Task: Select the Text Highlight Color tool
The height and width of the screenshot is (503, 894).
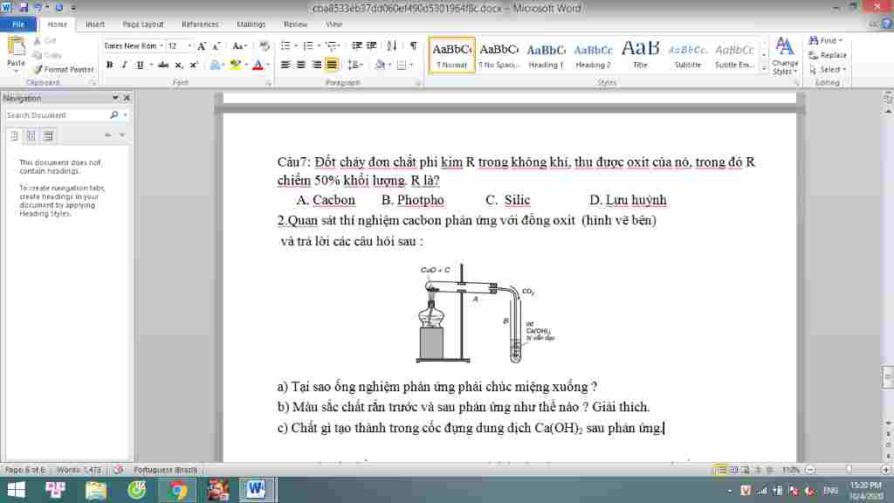Action: pos(235,64)
